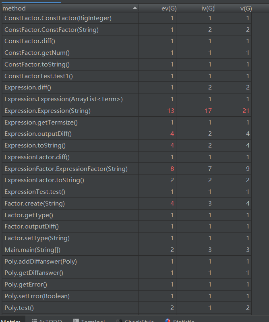269x322 pixels.
Task: Select the Expression.Expression(String) method row
Action: [48, 110]
